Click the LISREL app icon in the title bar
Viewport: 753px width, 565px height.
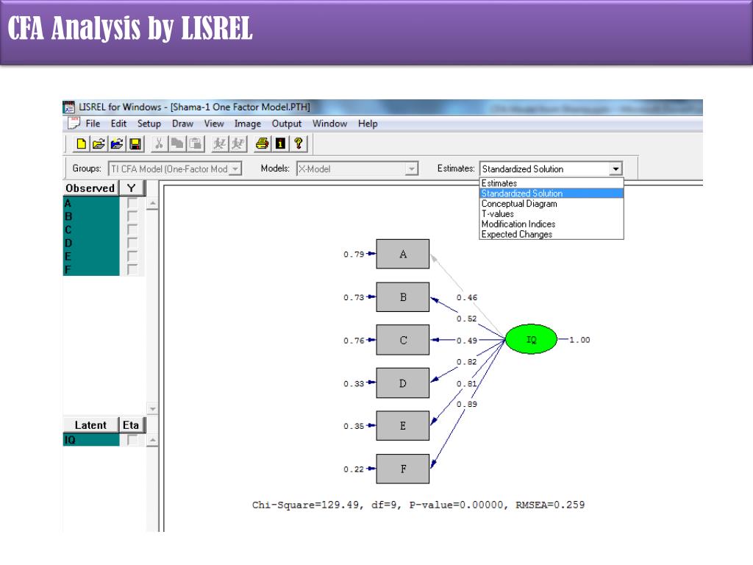tap(69, 107)
